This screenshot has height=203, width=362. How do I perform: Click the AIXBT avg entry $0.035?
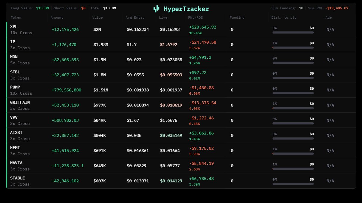134,135
